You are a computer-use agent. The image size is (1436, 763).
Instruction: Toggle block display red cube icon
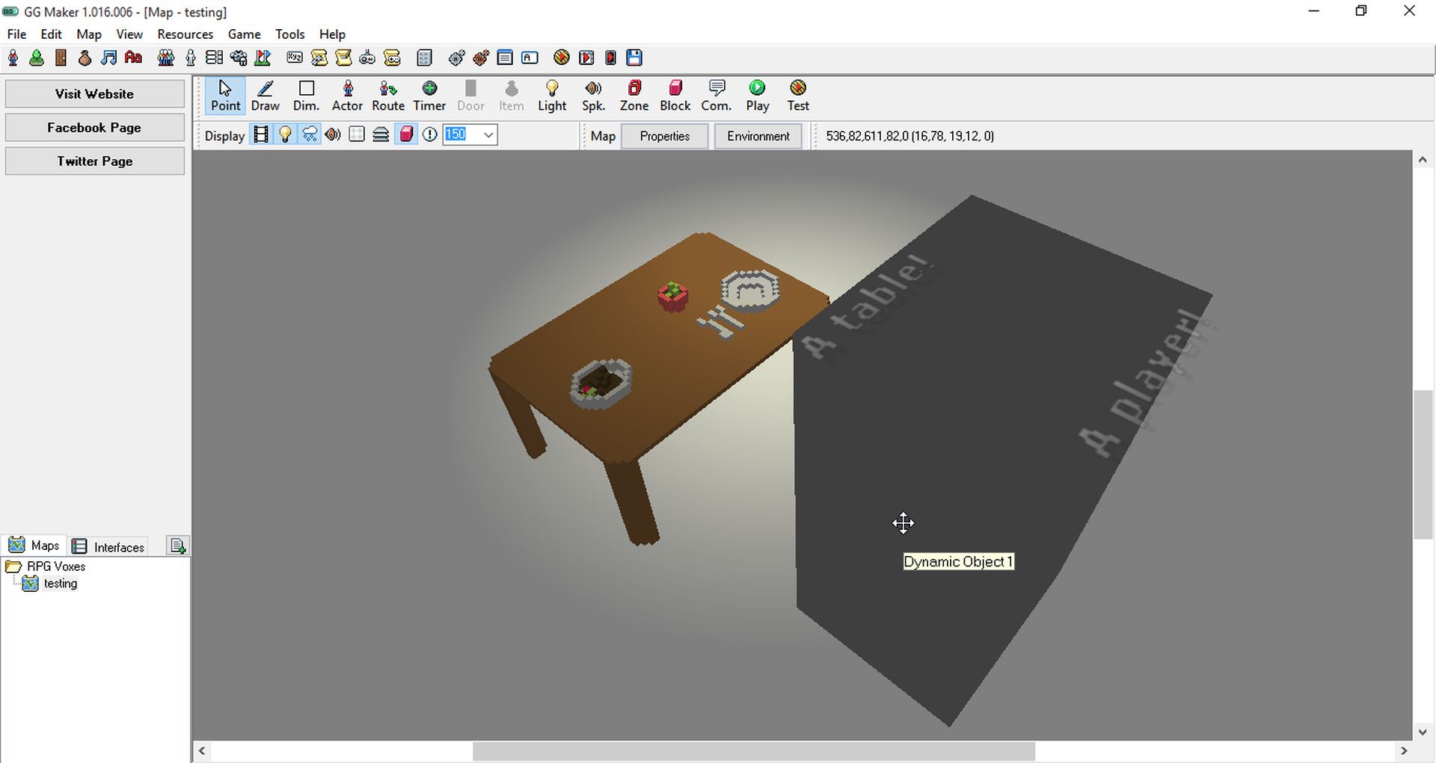click(405, 135)
